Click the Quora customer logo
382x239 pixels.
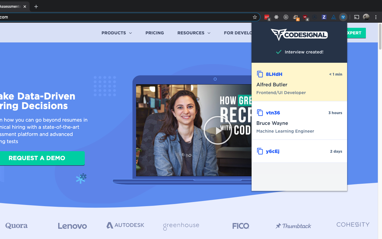[16, 226]
